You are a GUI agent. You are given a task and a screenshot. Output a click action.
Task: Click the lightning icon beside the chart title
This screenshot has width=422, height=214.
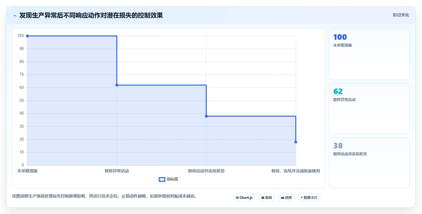click(15, 15)
